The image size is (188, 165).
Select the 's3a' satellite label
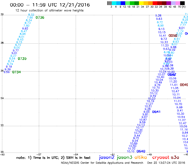pos(175,157)
